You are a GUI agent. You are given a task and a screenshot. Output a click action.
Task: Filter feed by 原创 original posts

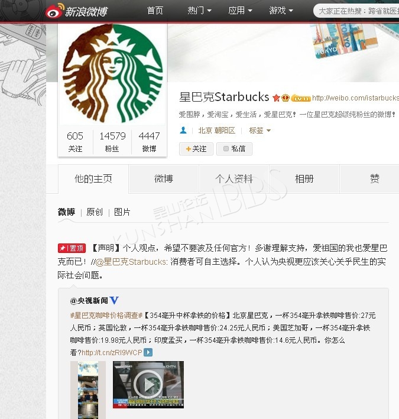[95, 212]
